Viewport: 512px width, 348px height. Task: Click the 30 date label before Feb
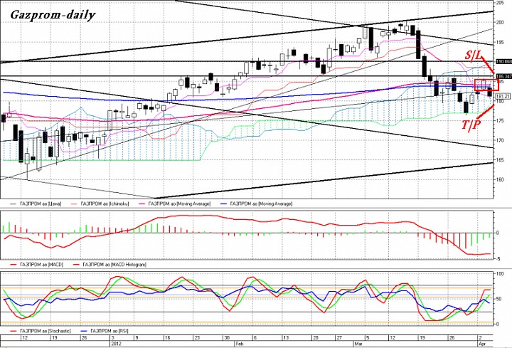[x=228, y=338]
